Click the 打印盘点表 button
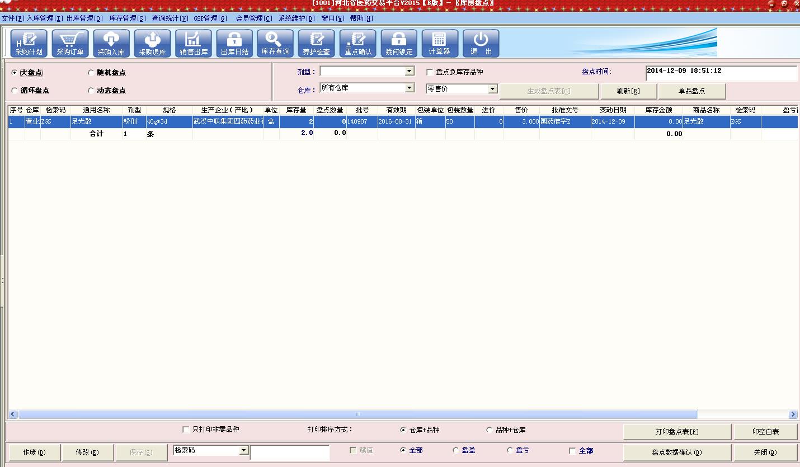 pyautogui.click(x=677, y=432)
